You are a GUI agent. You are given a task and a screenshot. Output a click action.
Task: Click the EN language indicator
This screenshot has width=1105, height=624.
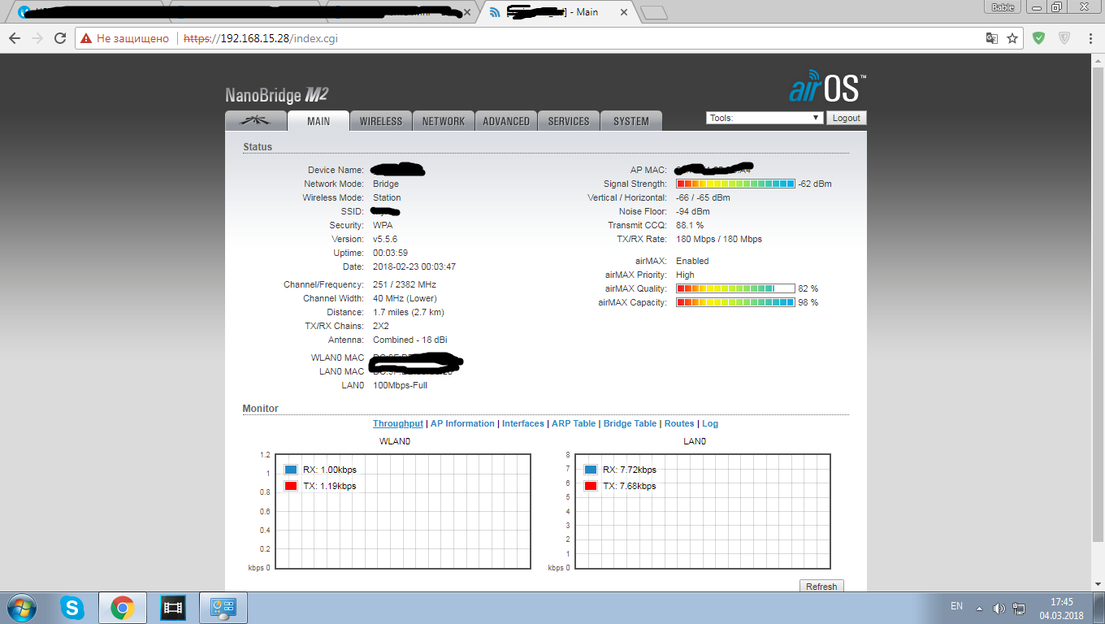(956, 607)
